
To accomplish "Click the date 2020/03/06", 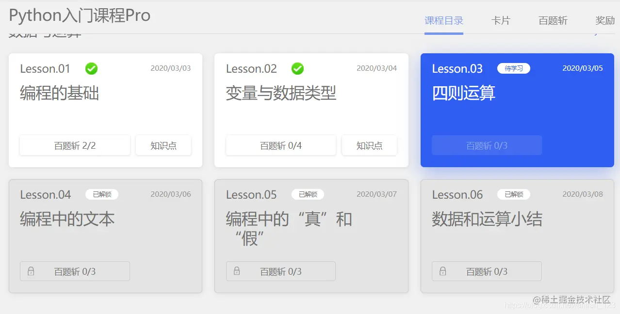I will coord(171,194).
